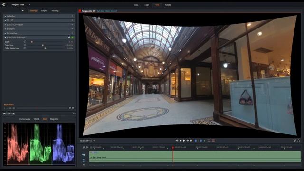Expand the Perspective effect section
Image resolution: width=304 pixels, height=171 pixels.
pos(5,33)
